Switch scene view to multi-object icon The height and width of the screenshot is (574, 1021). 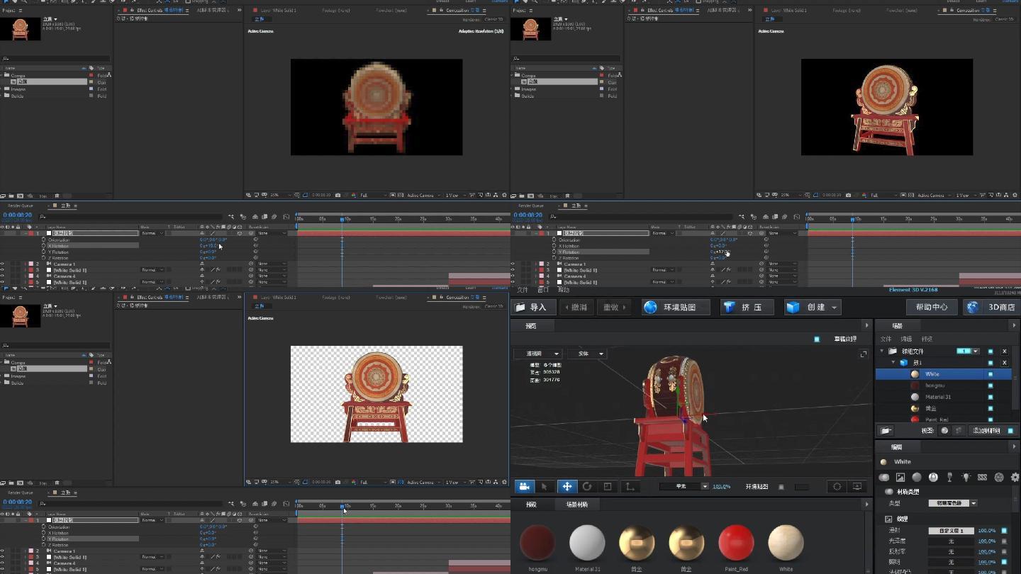tap(959, 430)
